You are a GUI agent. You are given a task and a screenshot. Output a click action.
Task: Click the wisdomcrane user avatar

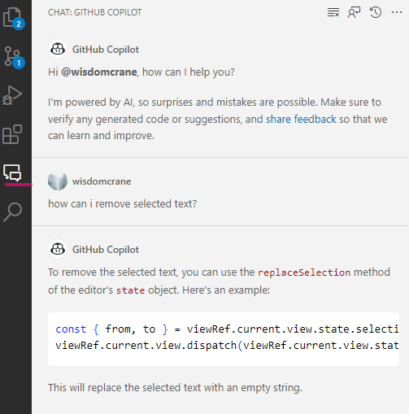[58, 181]
